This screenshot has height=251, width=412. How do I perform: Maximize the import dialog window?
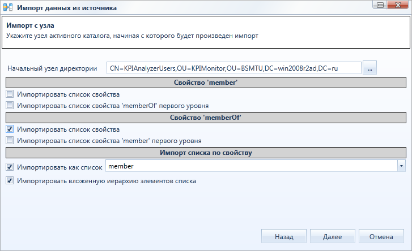click(380, 5)
